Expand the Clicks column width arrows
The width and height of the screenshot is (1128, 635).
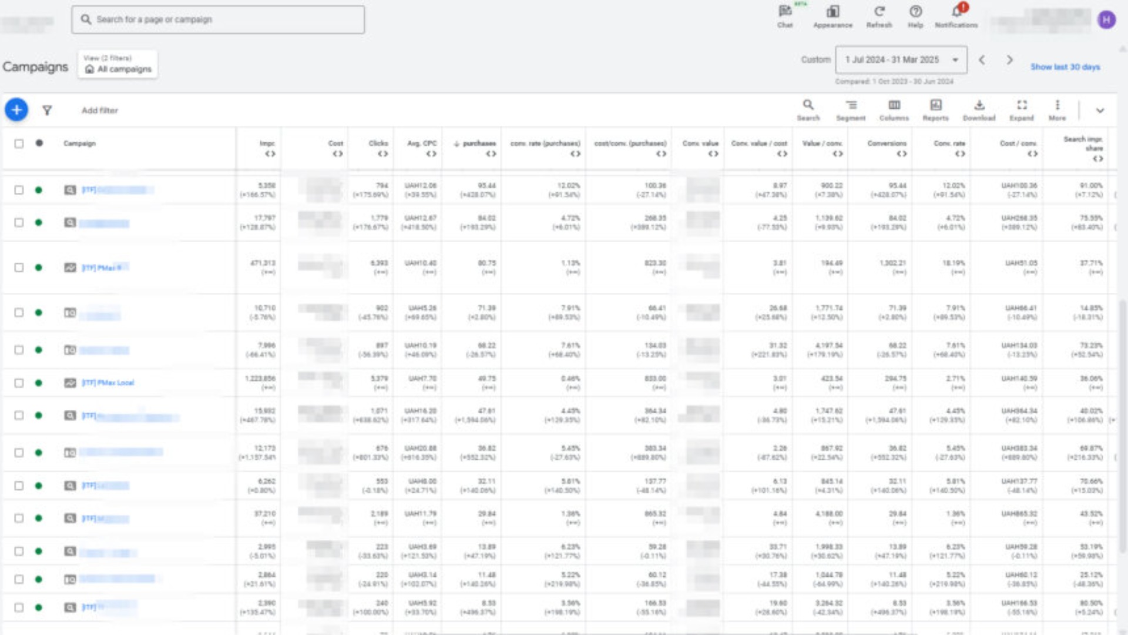coord(382,154)
